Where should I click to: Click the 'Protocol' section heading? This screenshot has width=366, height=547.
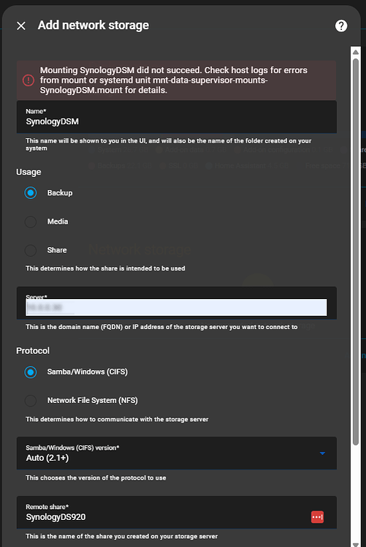[x=33, y=350]
